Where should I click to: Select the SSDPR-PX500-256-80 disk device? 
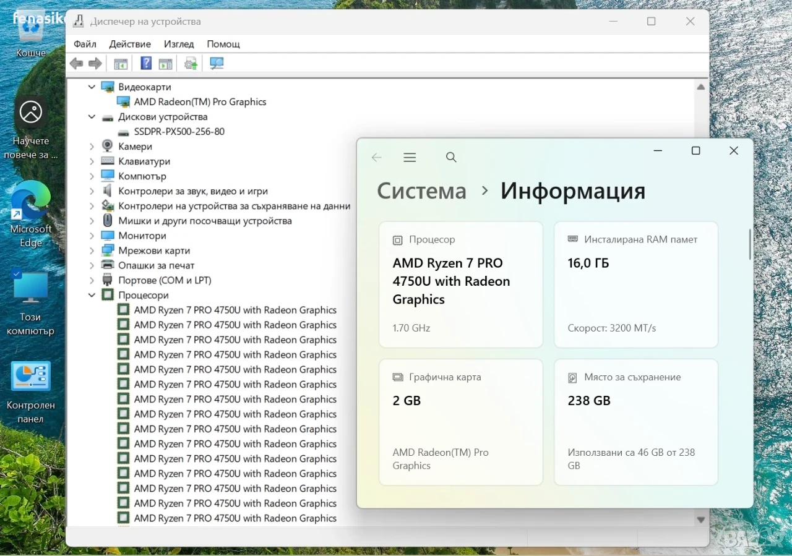[x=179, y=132]
